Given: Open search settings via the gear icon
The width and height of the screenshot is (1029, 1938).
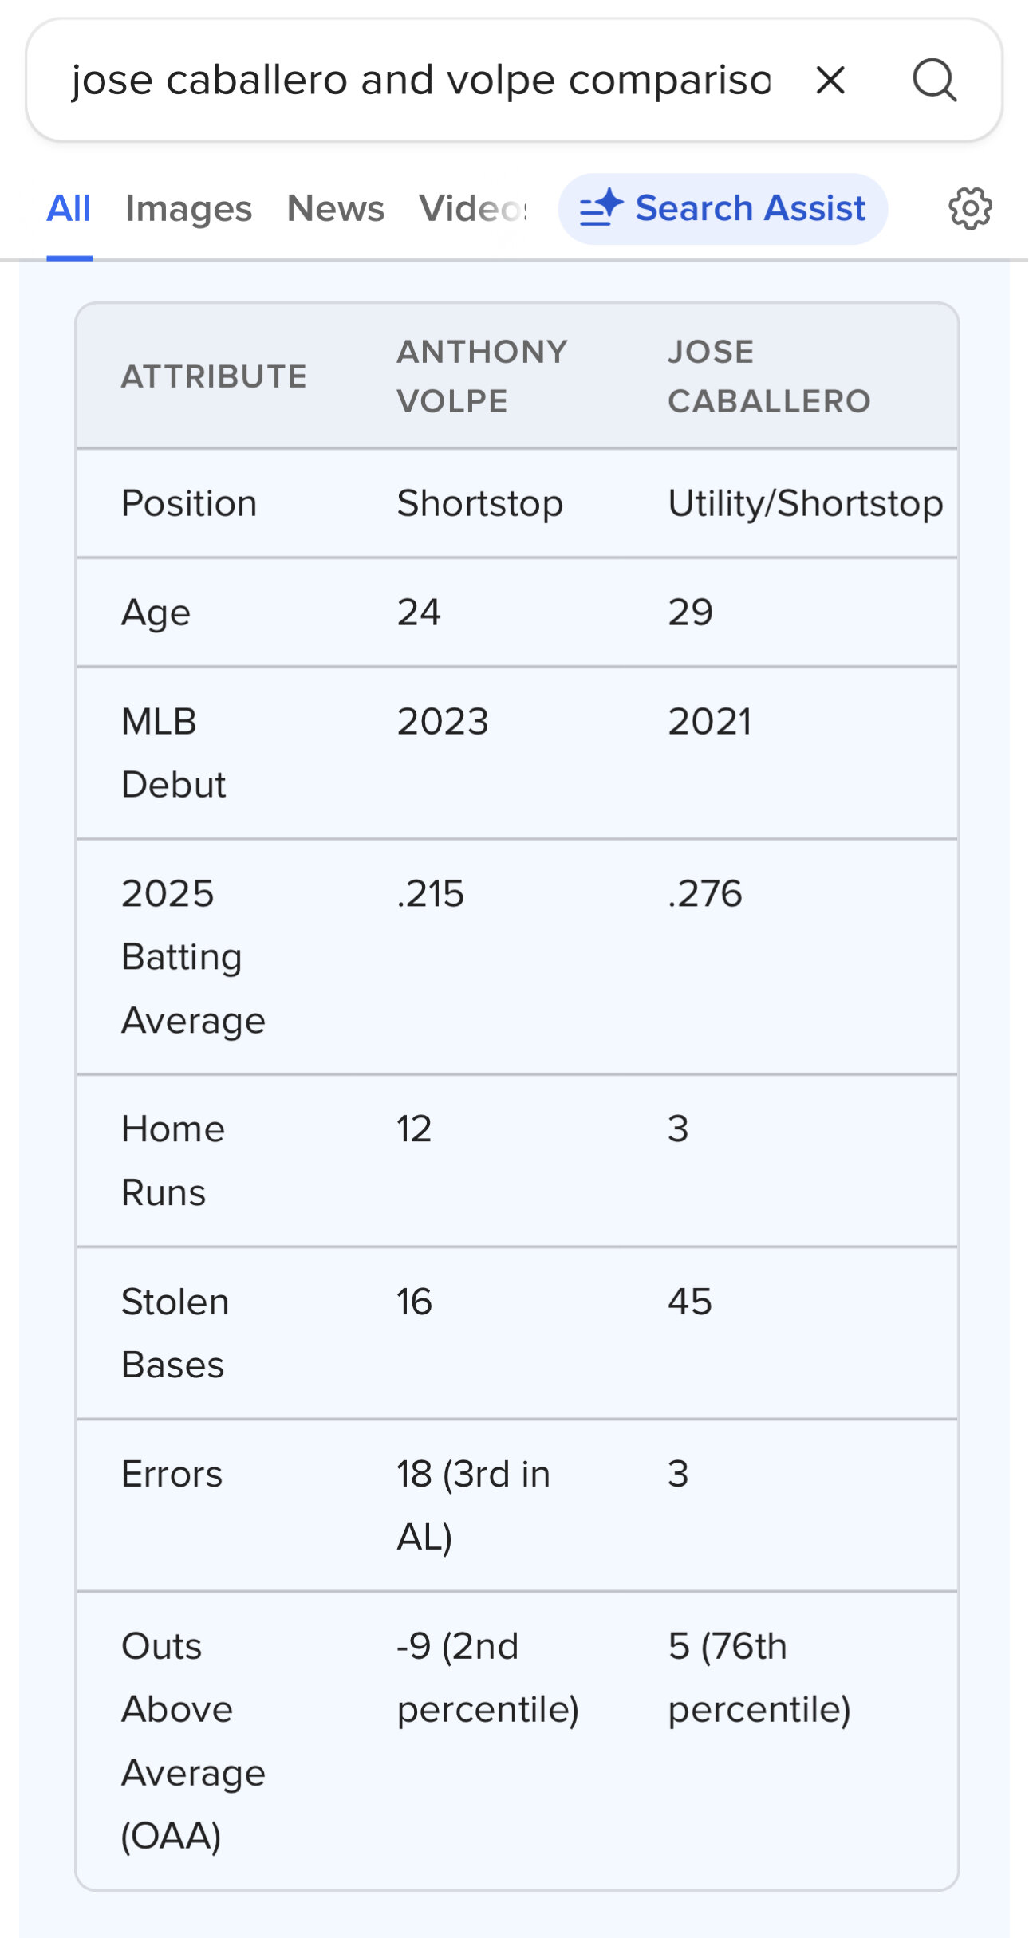Looking at the screenshot, I should pos(970,209).
